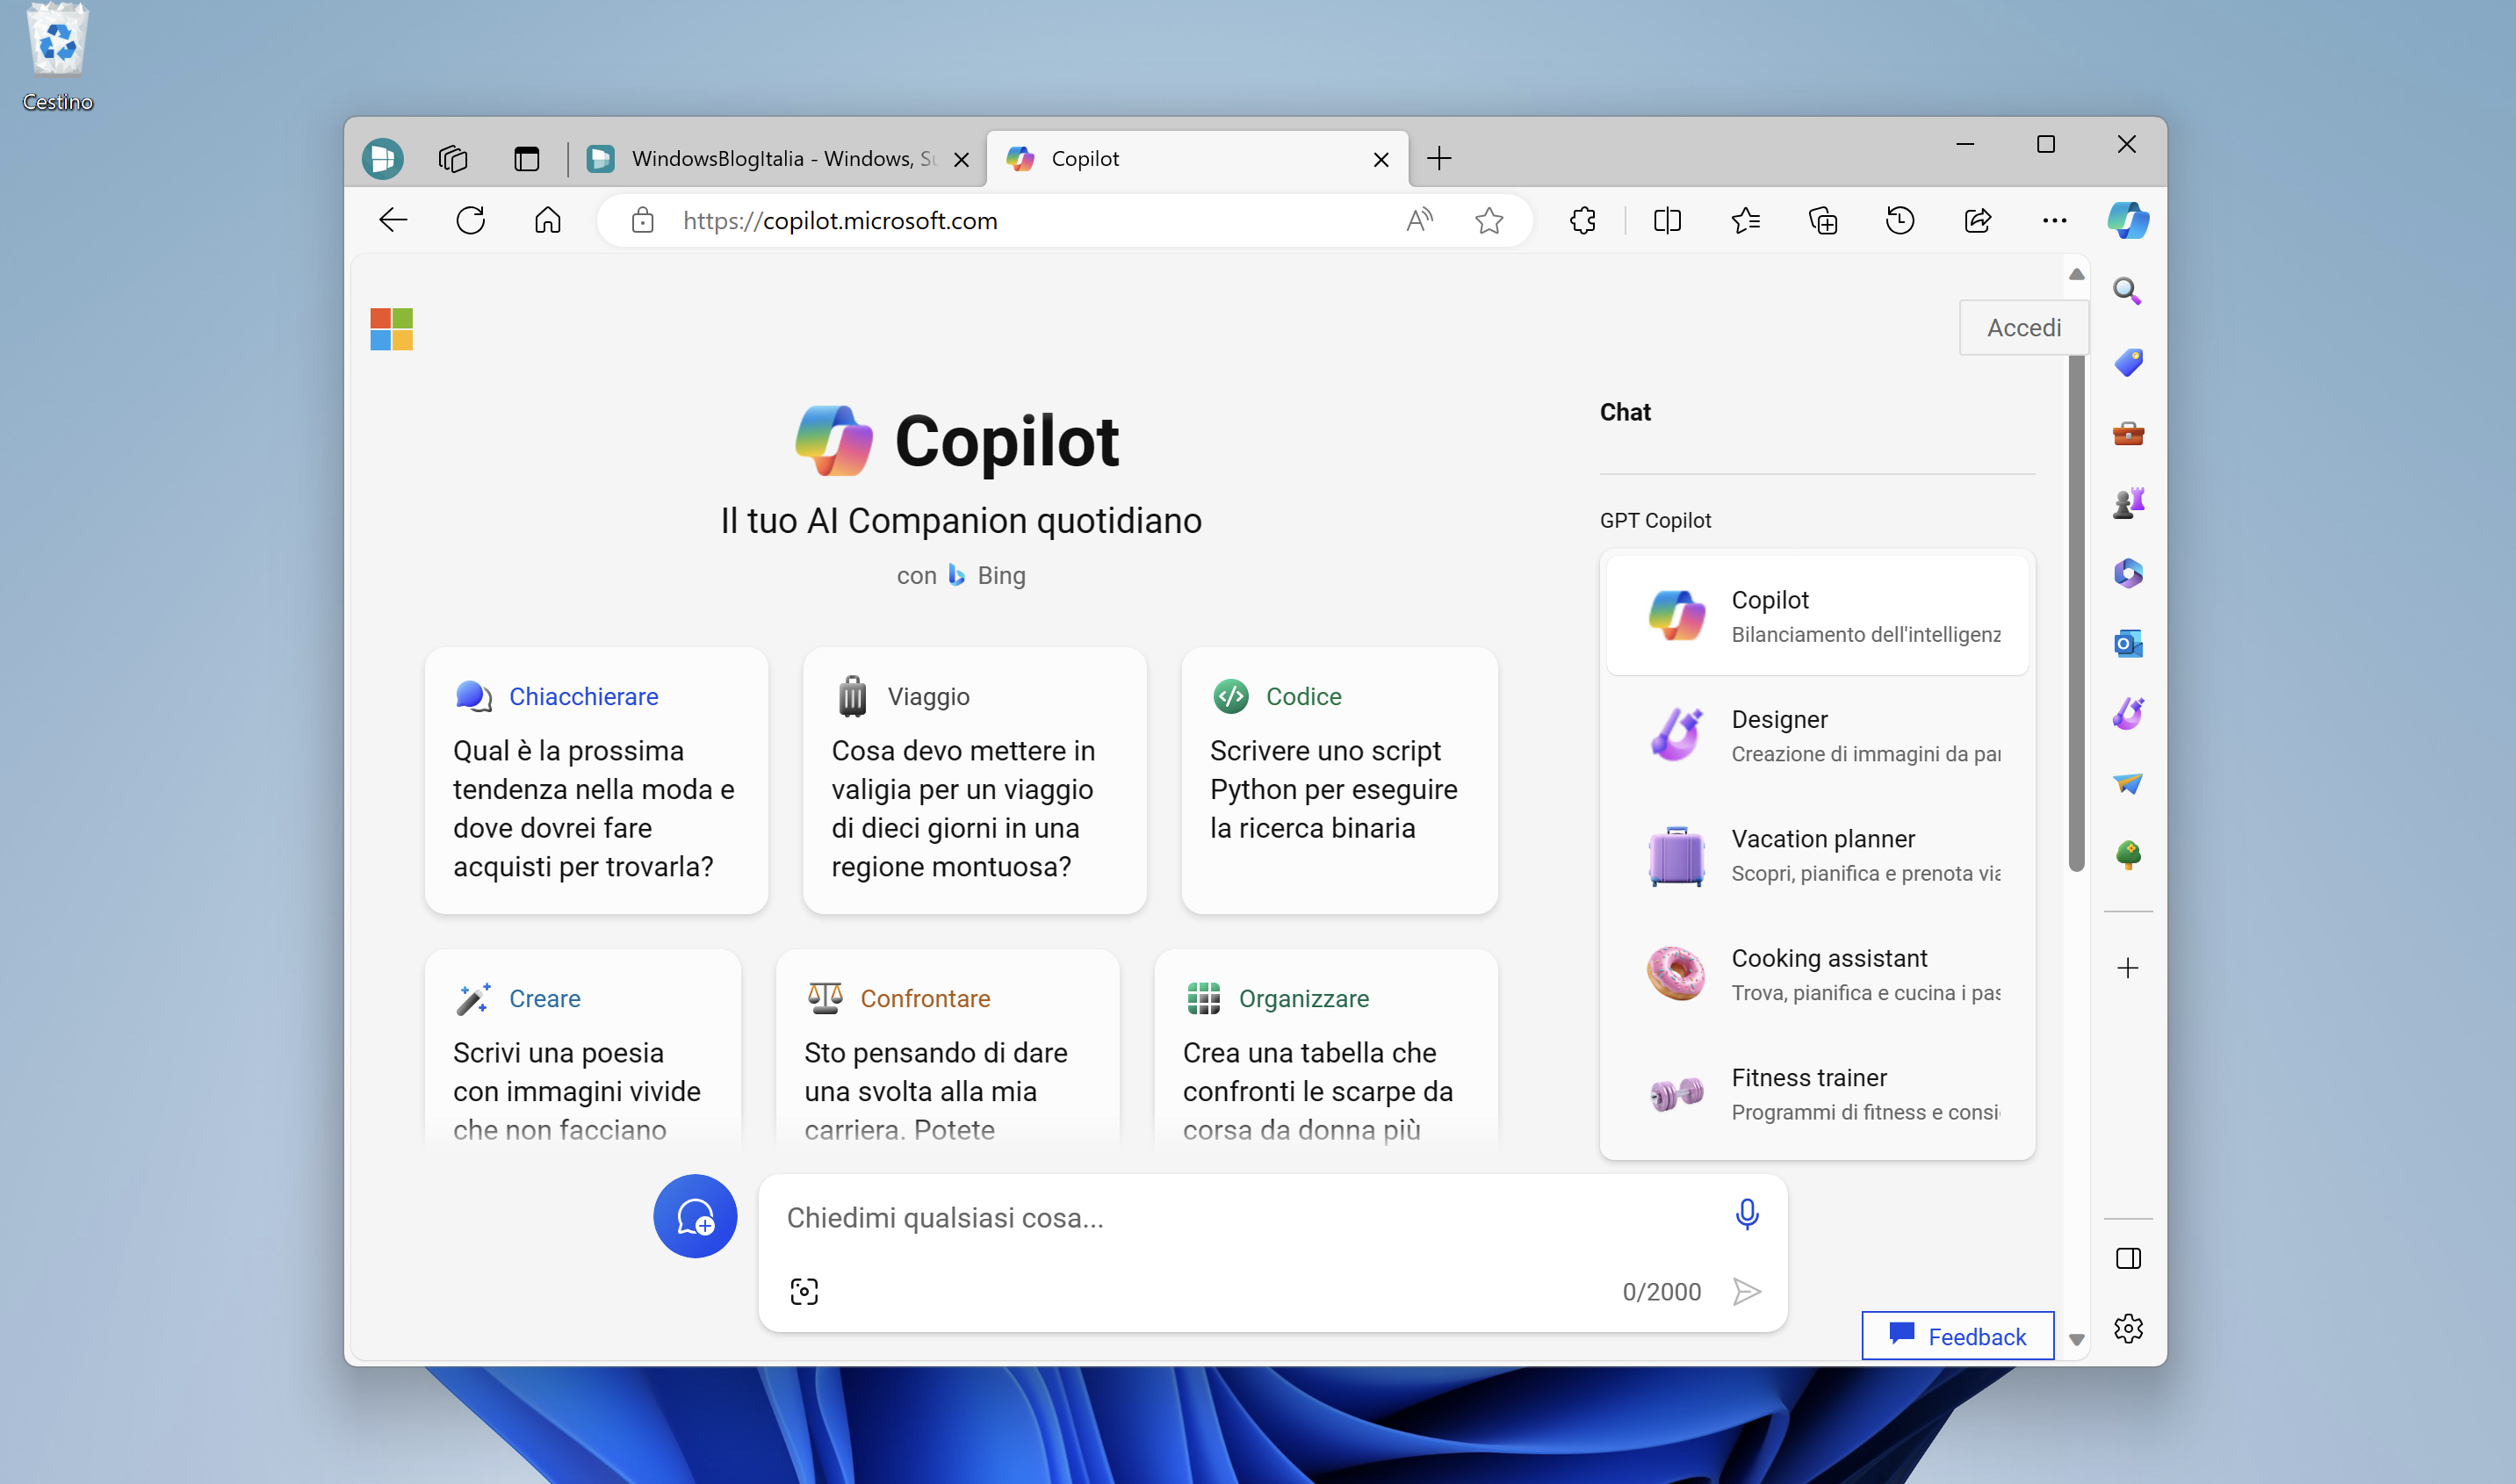2516x1484 pixels.
Task: Choose the Copilot GPT
Action: click(1817, 615)
